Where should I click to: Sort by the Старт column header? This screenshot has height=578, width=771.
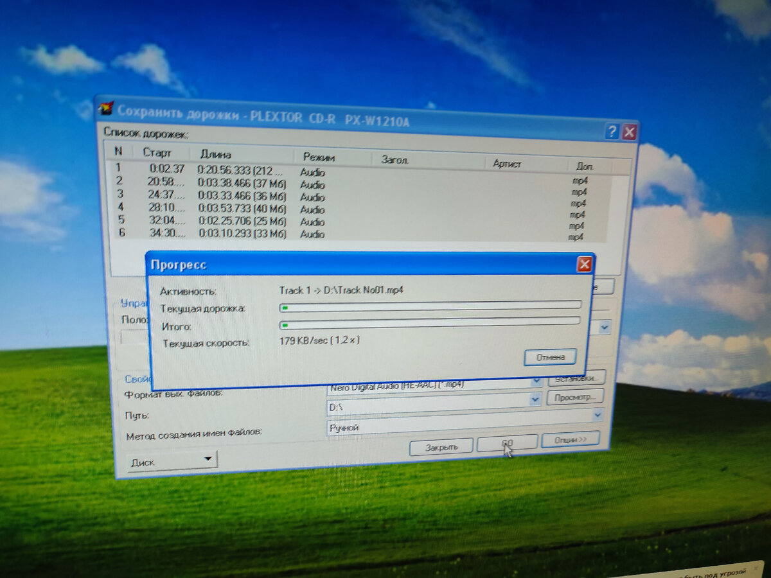coord(157,153)
